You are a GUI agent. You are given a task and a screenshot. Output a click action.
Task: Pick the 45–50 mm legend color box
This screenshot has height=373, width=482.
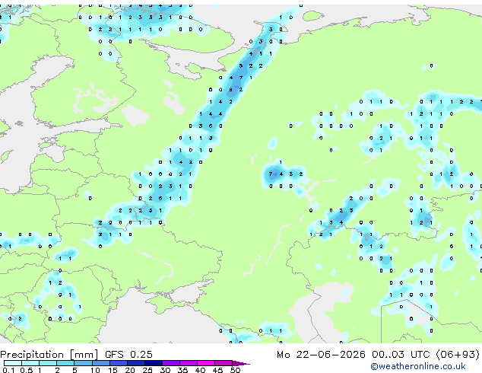click(224, 363)
